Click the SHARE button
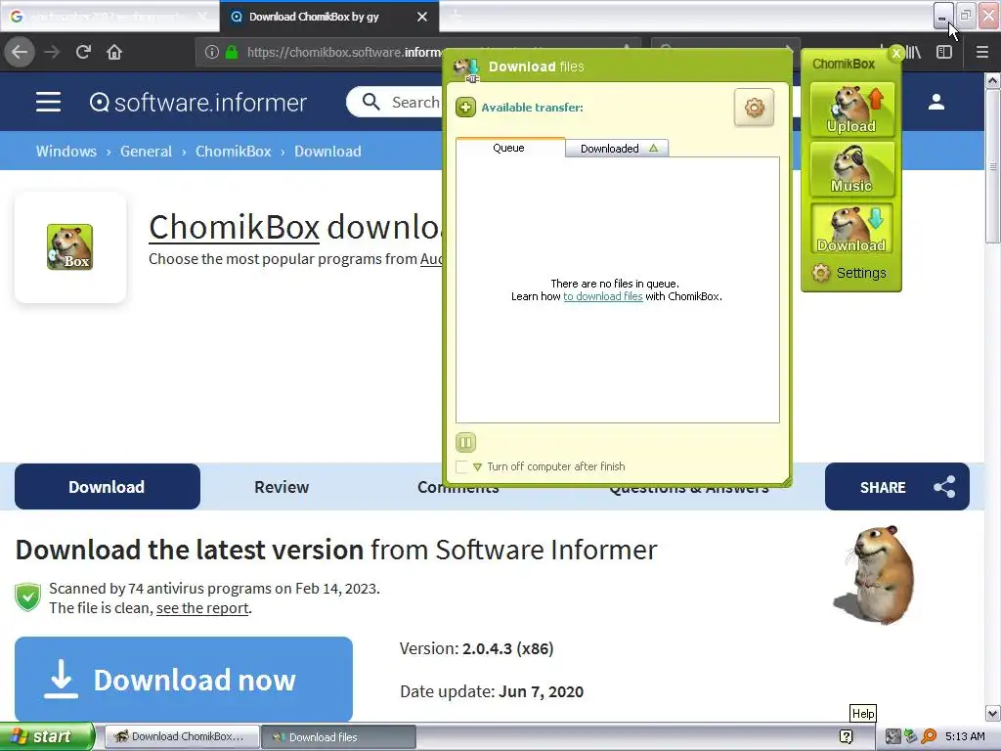1001x751 pixels. [897, 487]
